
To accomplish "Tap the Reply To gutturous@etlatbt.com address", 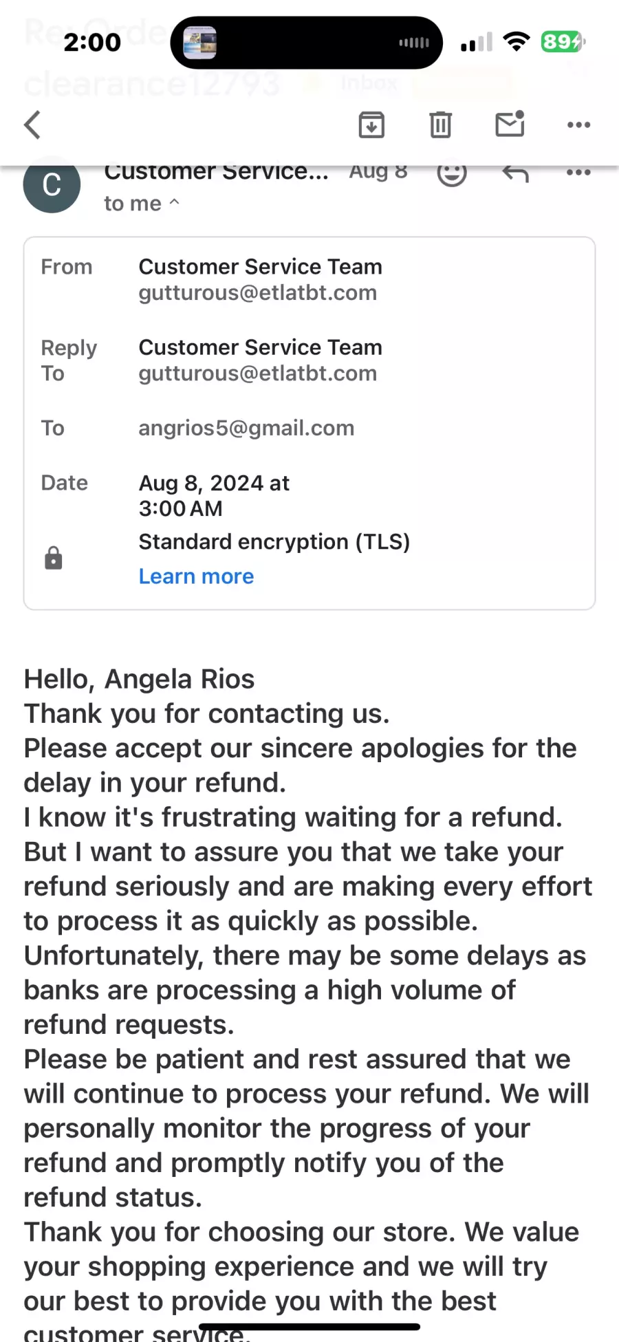I will [x=258, y=373].
